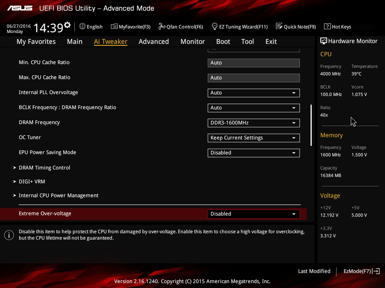This screenshot has width=385, height=288.
Task: Click the Ratio 40x value
Action: [x=324, y=115]
